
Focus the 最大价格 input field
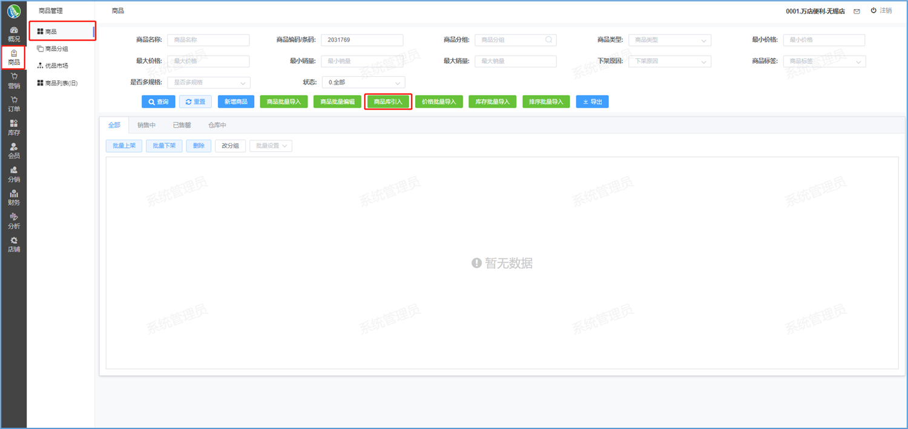tap(208, 61)
